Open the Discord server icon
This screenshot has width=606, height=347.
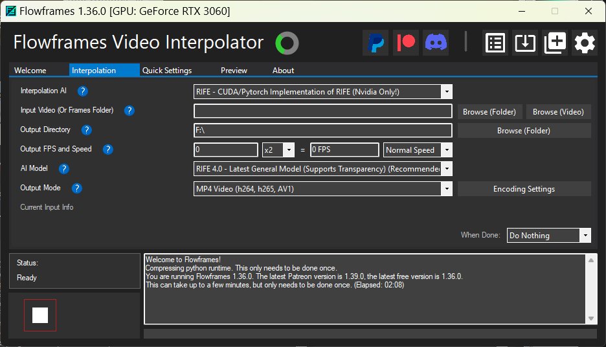click(x=436, y=43)
